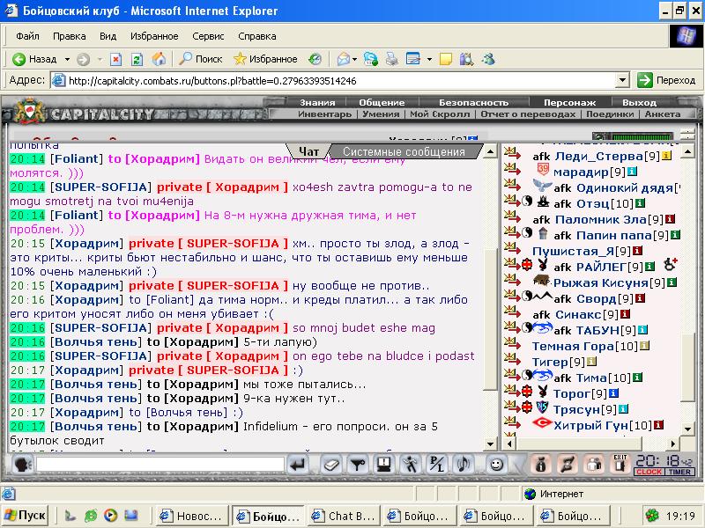Viewport: 705px width, 528px height.
Task: Click the chat scrollbar down arrow
Action: click(x=490, y=444)
